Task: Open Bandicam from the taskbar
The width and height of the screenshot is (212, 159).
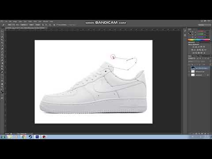Action: click(x=44, y=137)
